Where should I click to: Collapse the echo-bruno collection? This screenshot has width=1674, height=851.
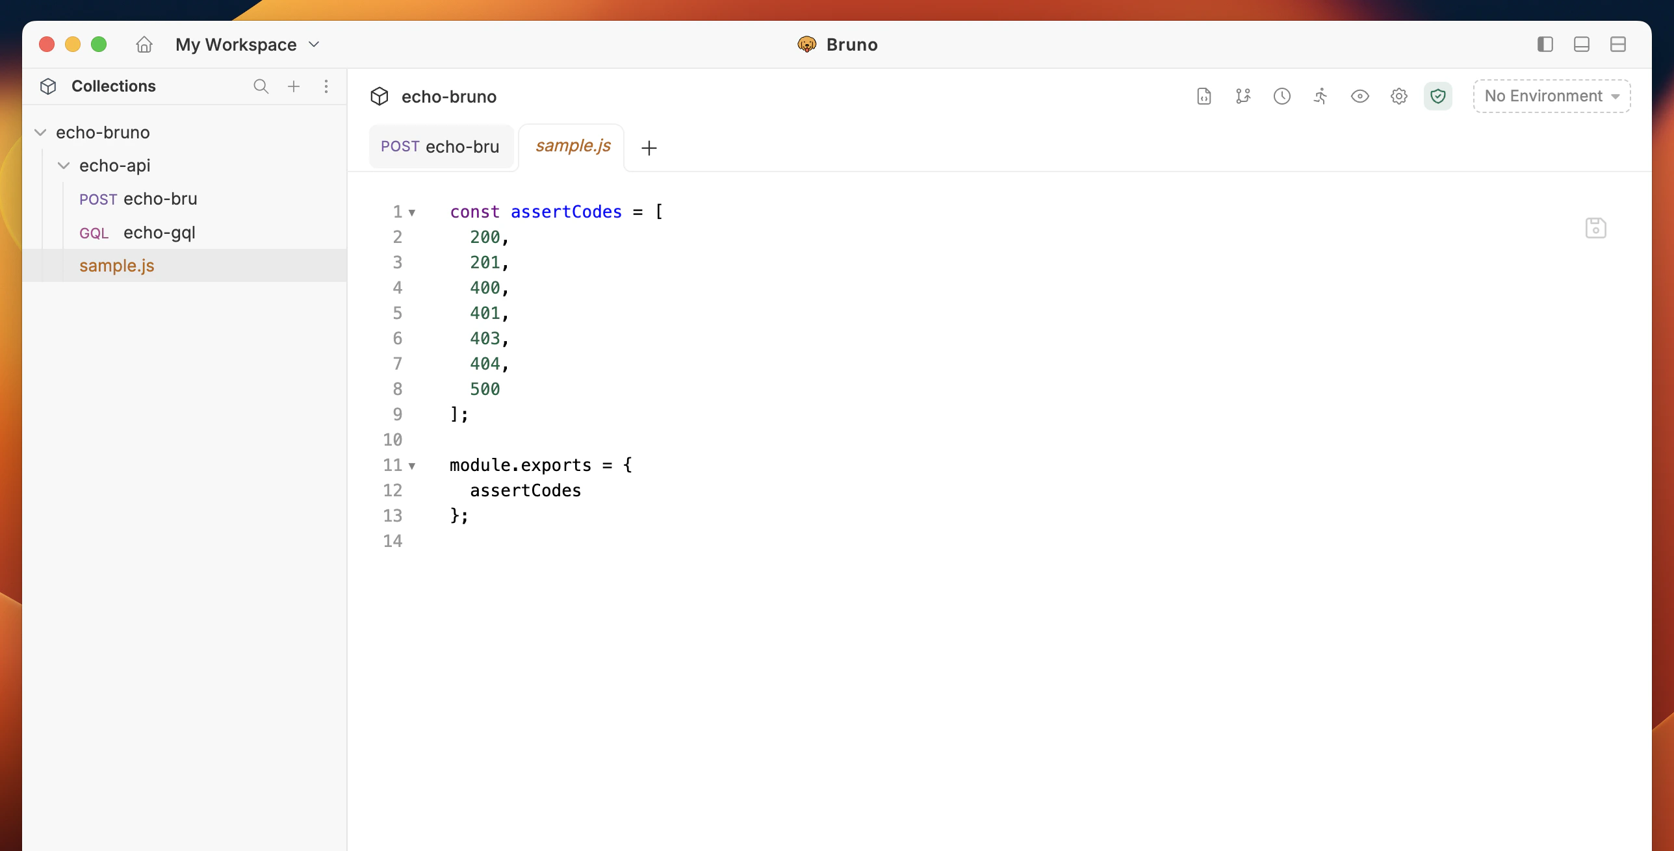click(x=40, y=132)
